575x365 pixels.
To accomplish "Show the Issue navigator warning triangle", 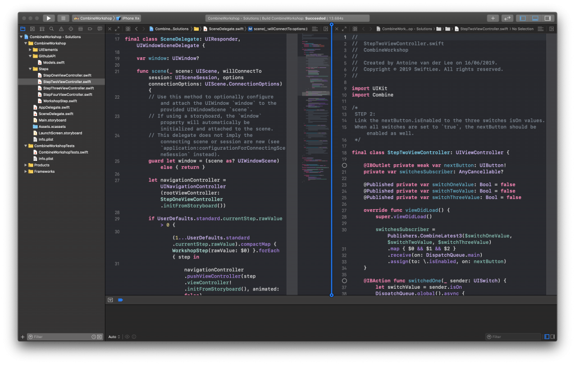I will [x=61, y=29].
